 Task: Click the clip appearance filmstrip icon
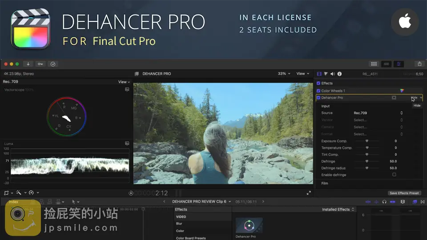pos(403,202)
